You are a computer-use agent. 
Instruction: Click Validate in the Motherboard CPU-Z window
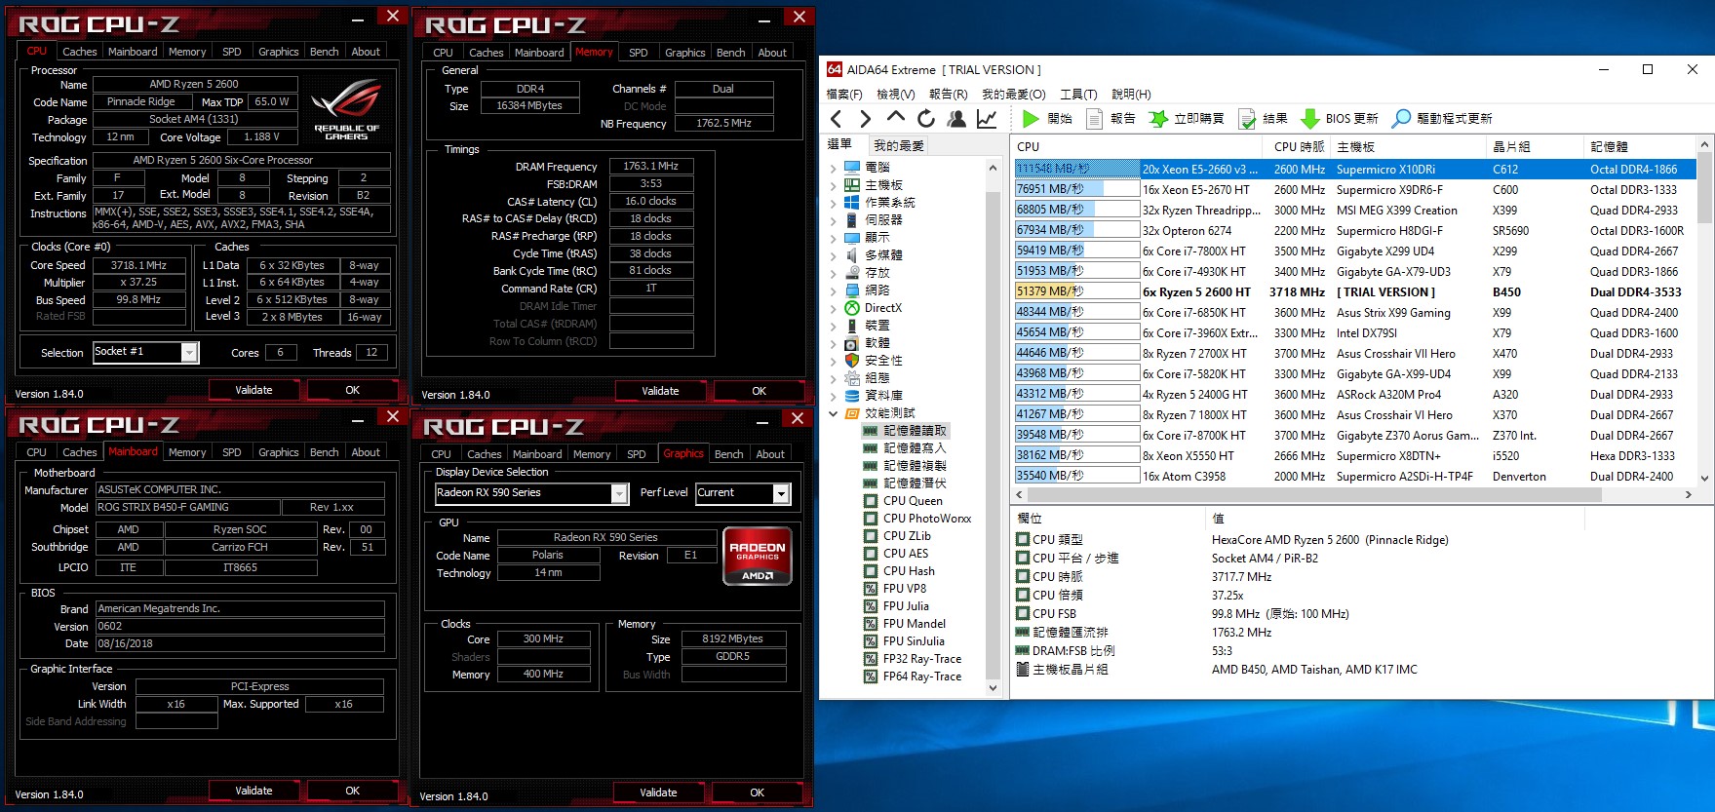(253, 791)
